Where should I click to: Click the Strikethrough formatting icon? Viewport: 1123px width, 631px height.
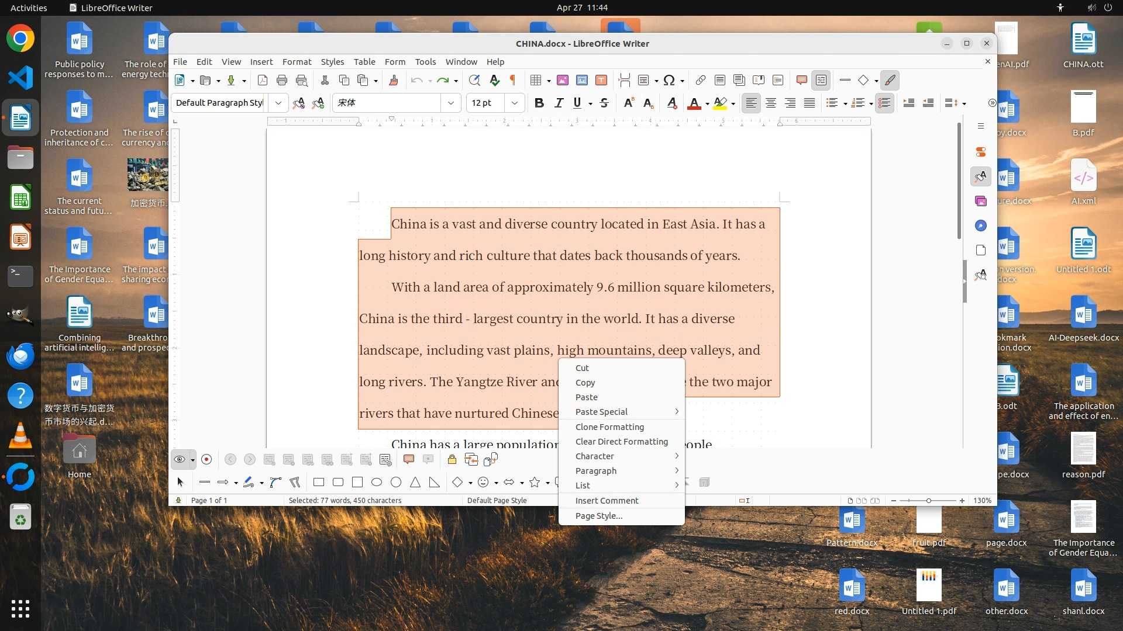coord(604,103)
